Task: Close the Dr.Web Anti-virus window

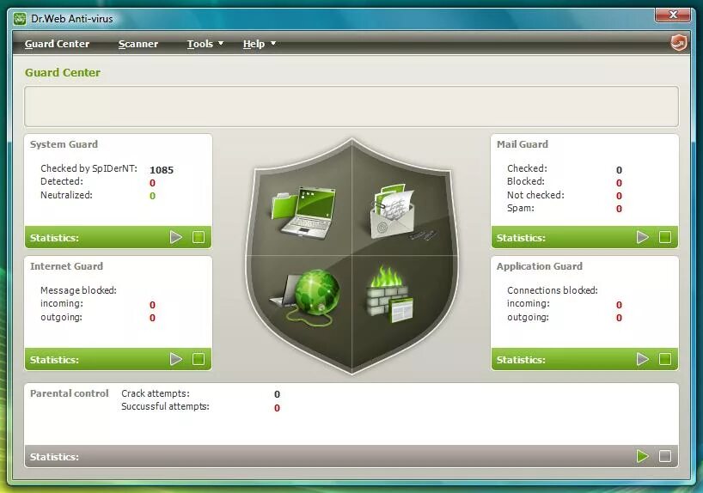Action: (673, 15)
